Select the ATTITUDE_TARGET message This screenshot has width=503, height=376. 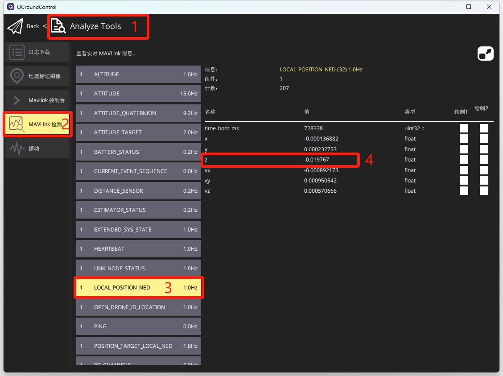[139, 132]
